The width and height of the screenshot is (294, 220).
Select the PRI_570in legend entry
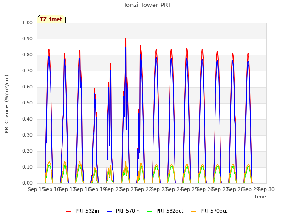click(x=123, y=211)
